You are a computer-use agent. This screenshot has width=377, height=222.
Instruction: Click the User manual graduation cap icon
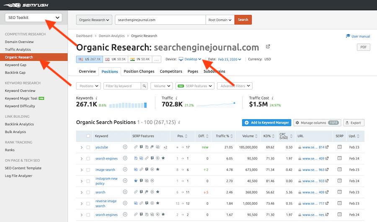348,36
